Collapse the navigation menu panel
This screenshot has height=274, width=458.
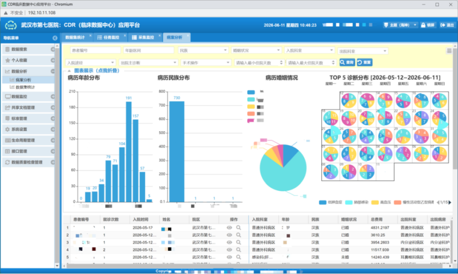pos(55,38)
